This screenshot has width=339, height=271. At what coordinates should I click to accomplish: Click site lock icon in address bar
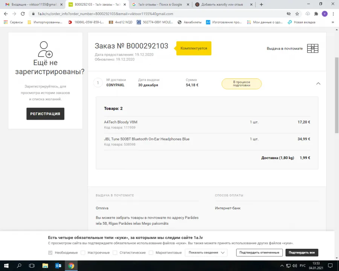(33, 14)
